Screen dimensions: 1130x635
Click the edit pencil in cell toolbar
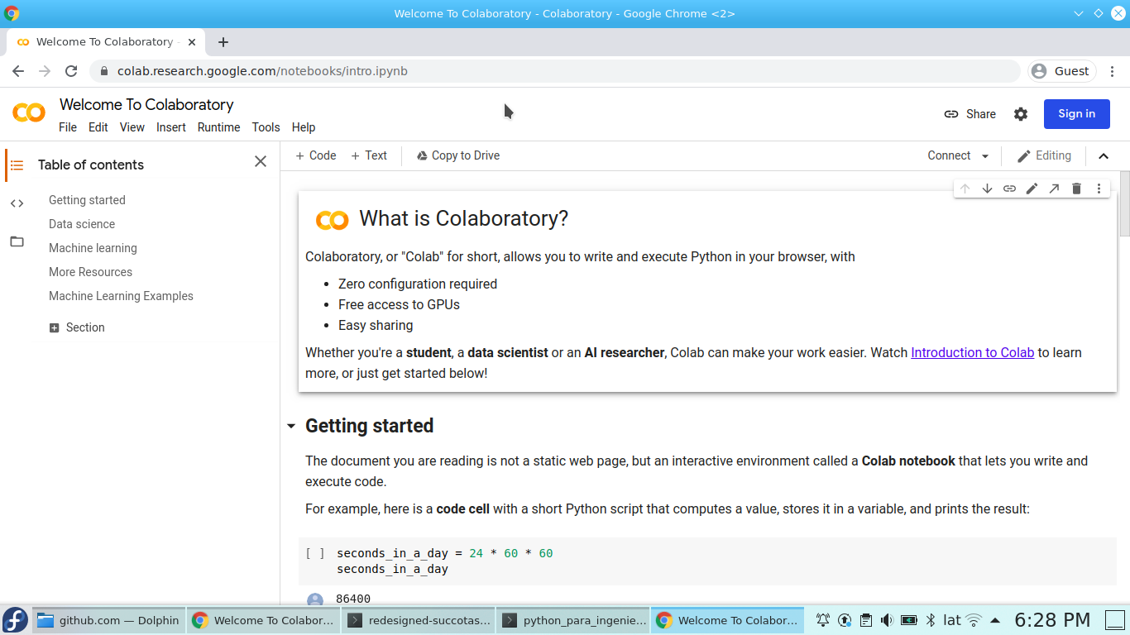(x=1032, y=189)
